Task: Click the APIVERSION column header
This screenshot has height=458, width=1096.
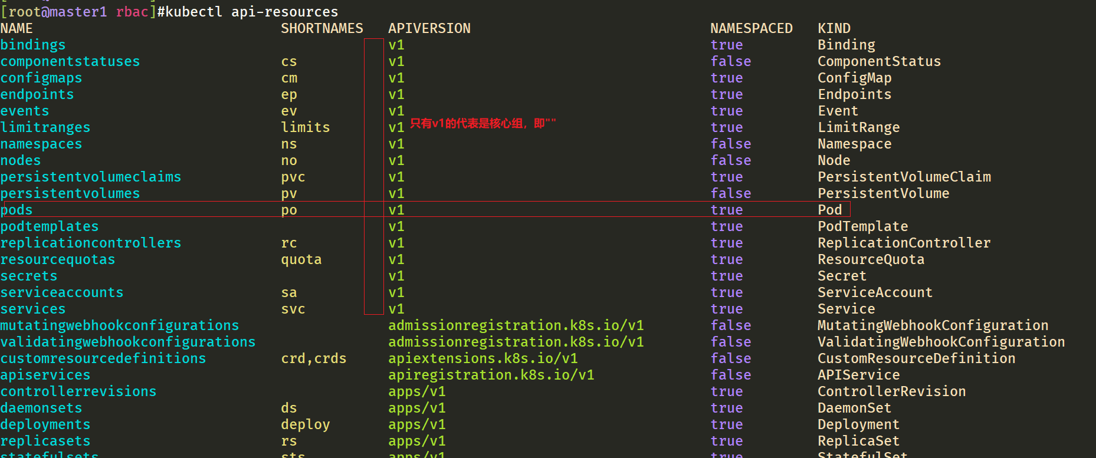Action: pyautogui.click(x=429, y=28)
